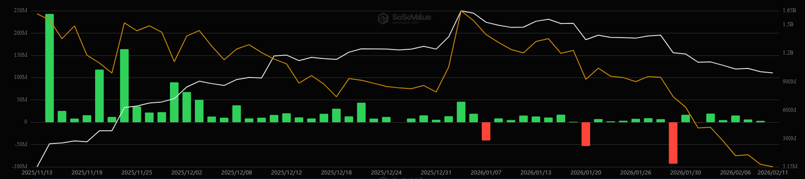Click the red bar above the 2026/01/20 label
The height and width of the screenshot is (179, 805).
tap(586, 134)
